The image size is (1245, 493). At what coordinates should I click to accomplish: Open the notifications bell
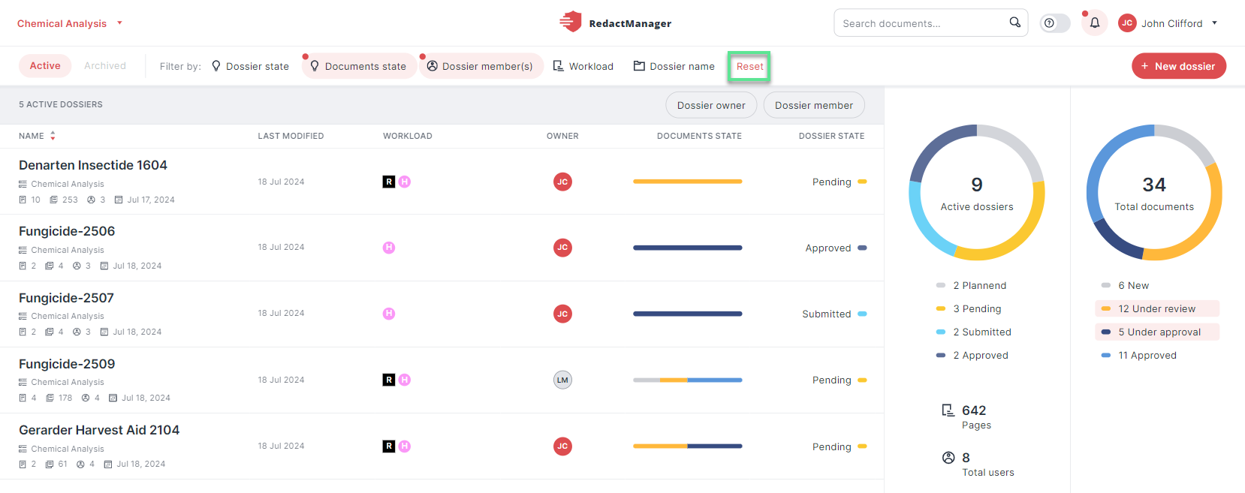tap(1095, 23)
